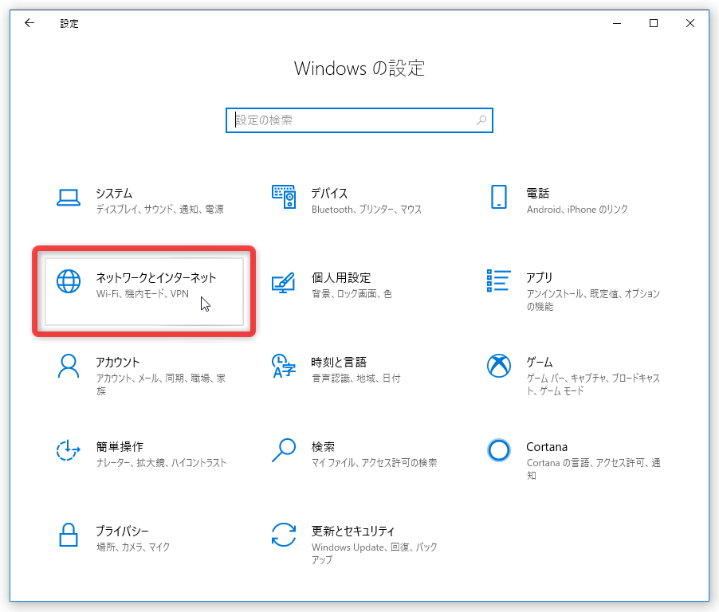Open the デバイス keyboard and speaker icon
719x612 pixels.
tap(284, 197)
